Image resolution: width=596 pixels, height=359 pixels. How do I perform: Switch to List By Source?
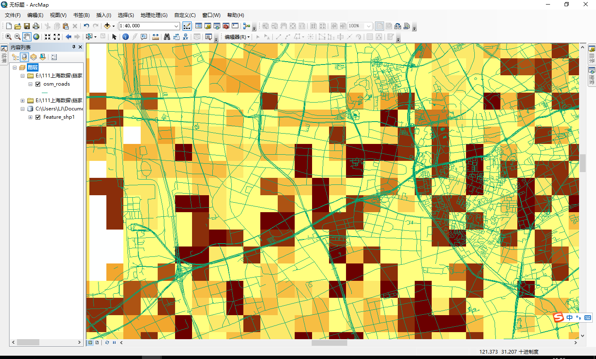24,57
